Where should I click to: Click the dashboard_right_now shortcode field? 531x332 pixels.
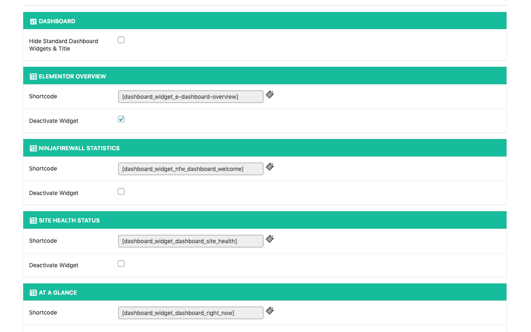coord(190,313)
